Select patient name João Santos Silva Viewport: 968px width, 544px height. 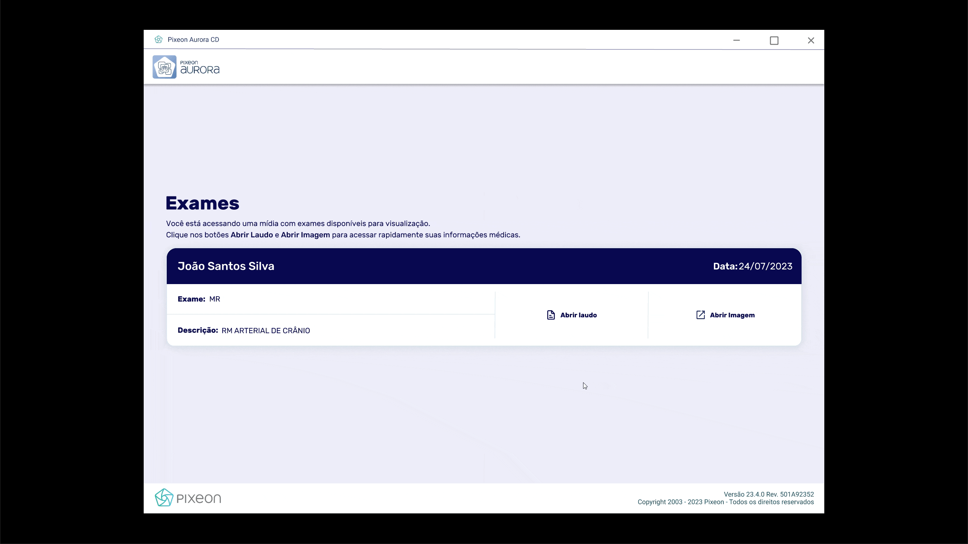click(x=226, y=266)
